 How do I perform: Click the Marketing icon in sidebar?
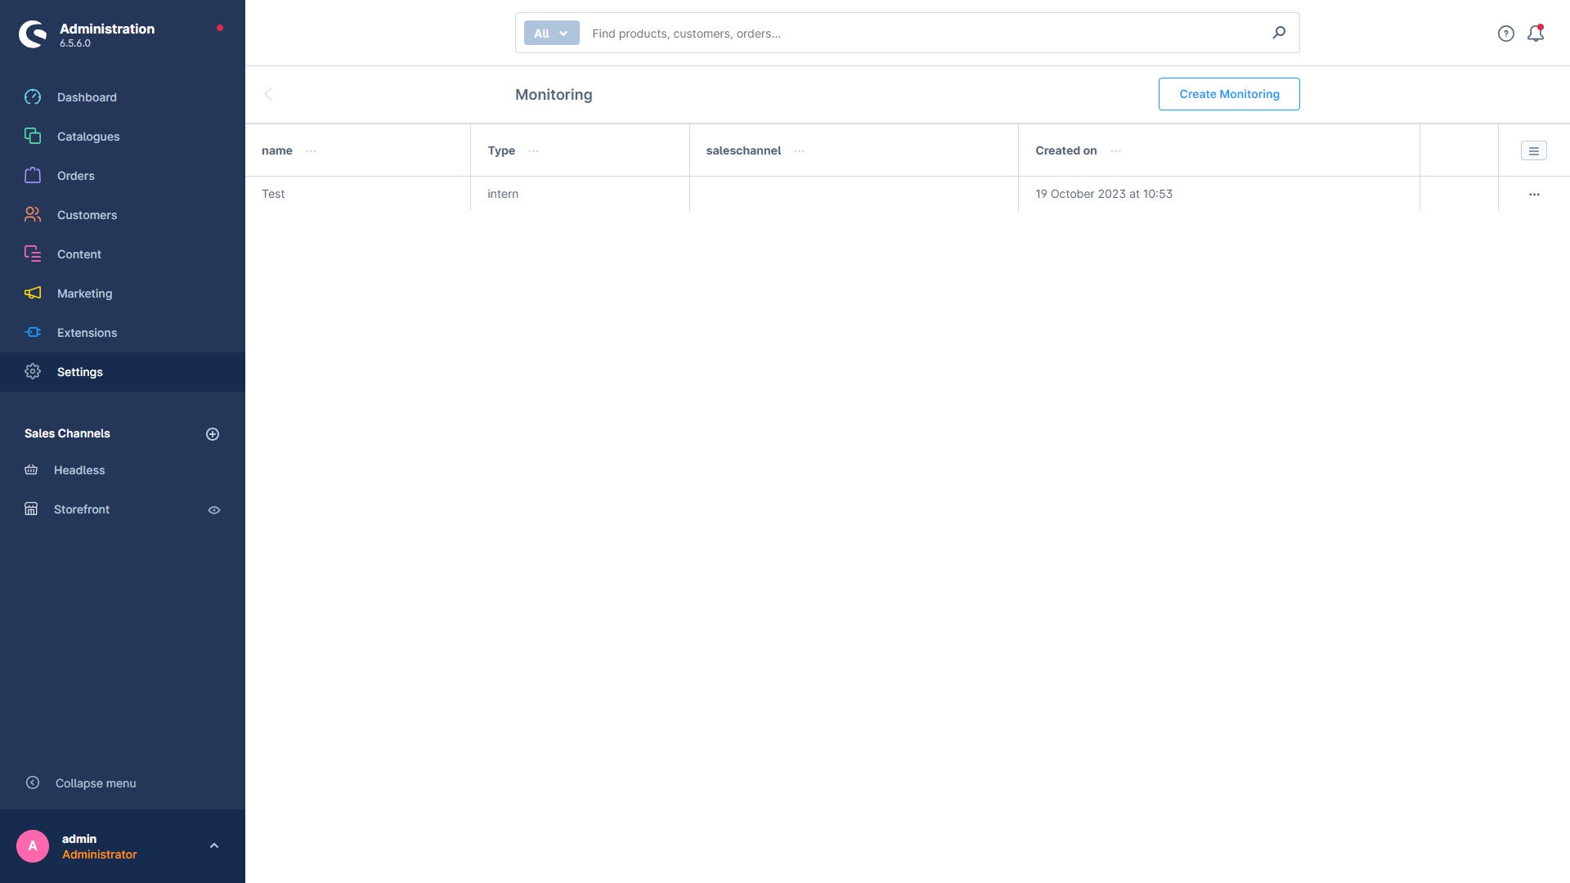[x=33, y=294]
